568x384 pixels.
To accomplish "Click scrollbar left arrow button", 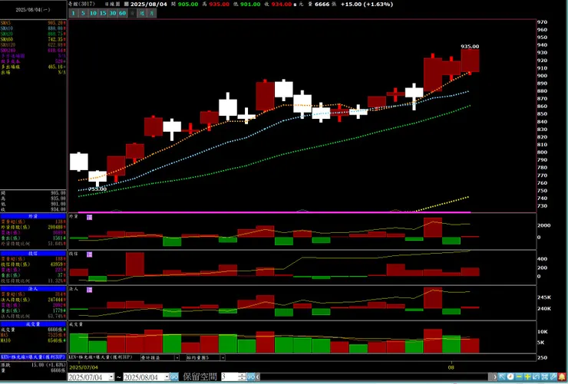I will pyautogui.click(x=258, y=377).
